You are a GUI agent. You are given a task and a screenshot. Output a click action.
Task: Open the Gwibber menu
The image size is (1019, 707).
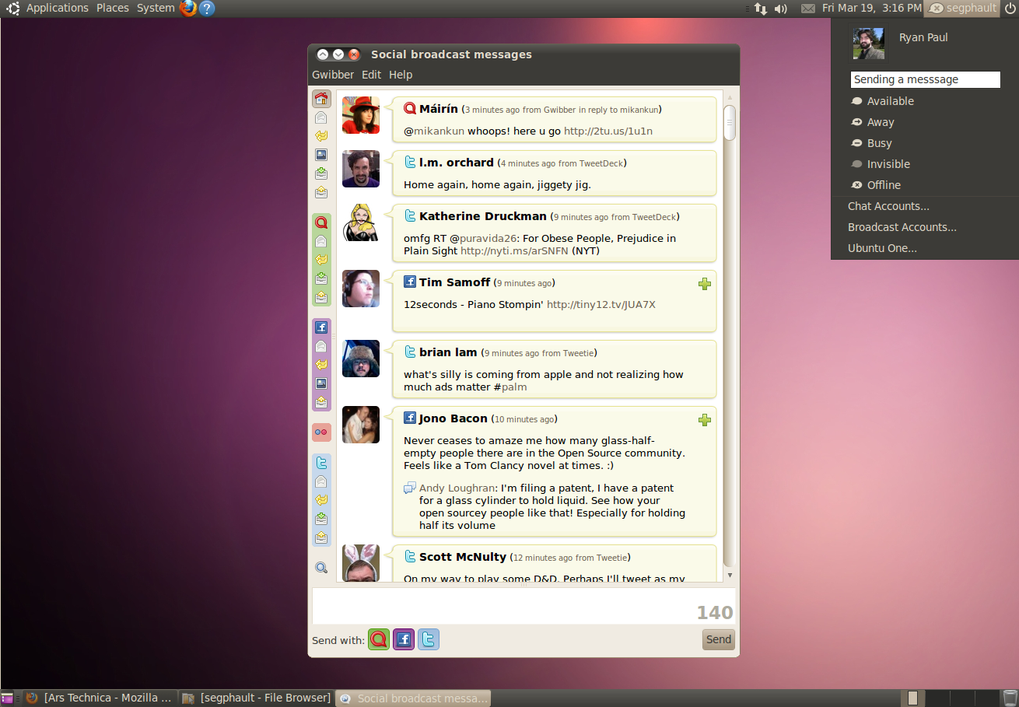(x=333, y=75)
